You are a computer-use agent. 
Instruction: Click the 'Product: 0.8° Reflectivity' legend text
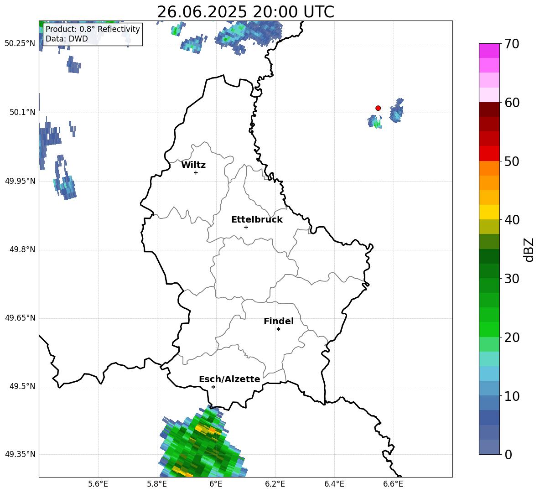93,29
